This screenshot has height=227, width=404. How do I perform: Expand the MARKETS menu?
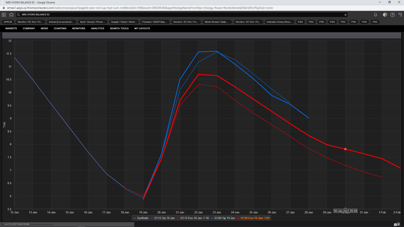11,29
